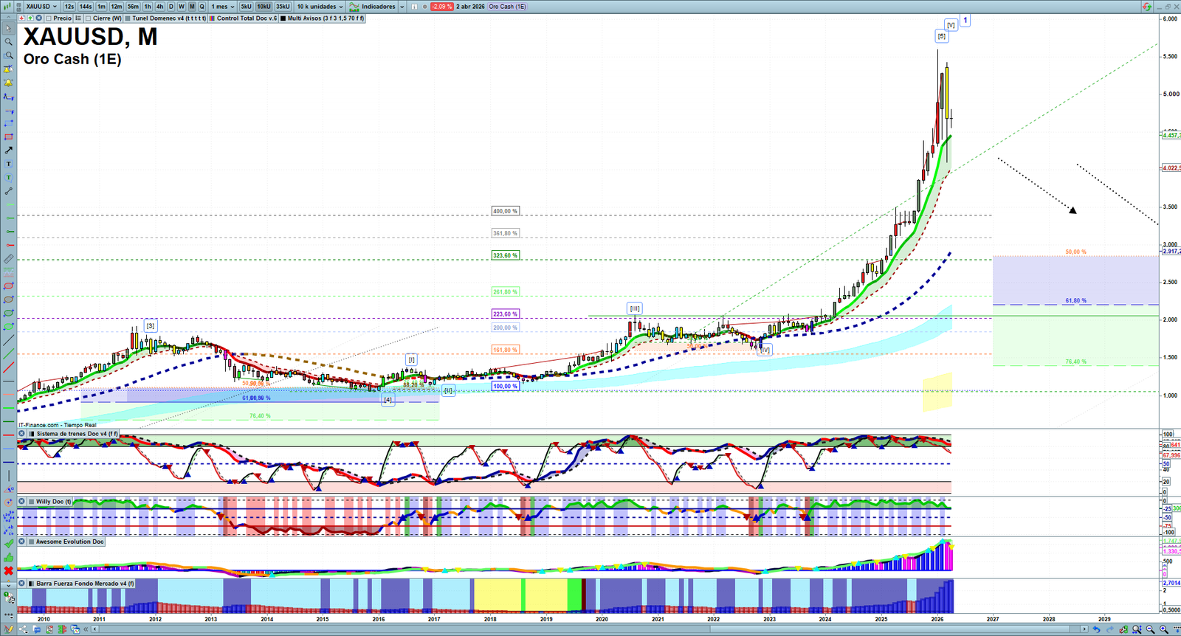The width and height of the screenshot is (1181, 636).
Task: Close the Willy Doc indicator panel
Action: [x=22, y=502]
